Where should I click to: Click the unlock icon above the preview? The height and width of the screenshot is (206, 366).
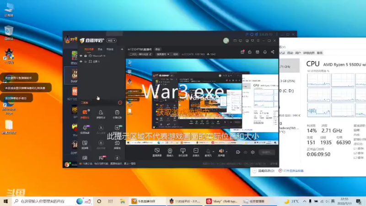[x=250, y=52]
